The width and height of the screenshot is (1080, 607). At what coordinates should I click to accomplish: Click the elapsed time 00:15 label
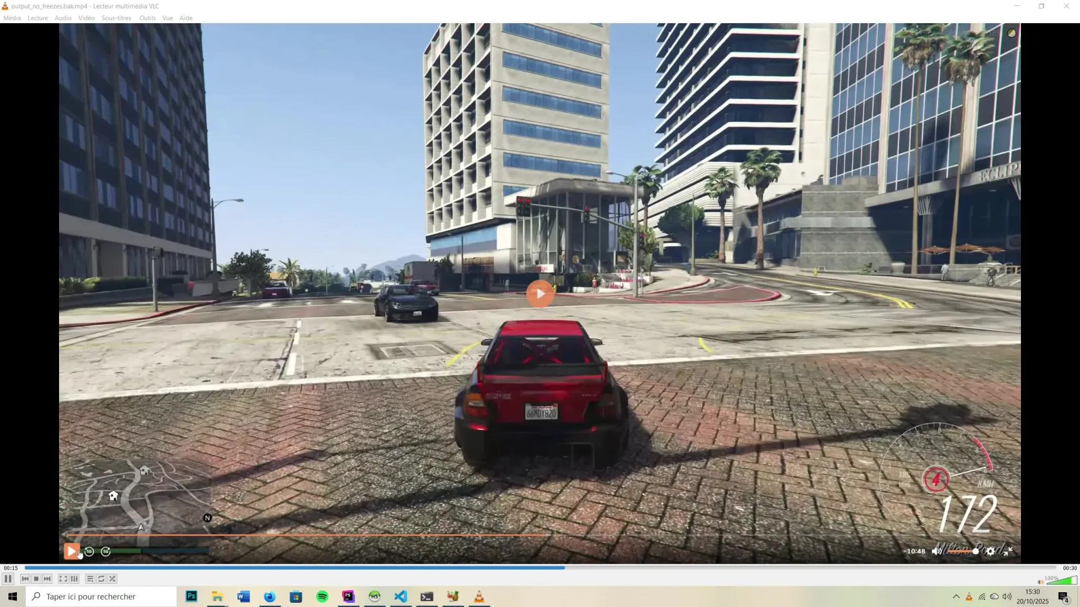[11, 568]
